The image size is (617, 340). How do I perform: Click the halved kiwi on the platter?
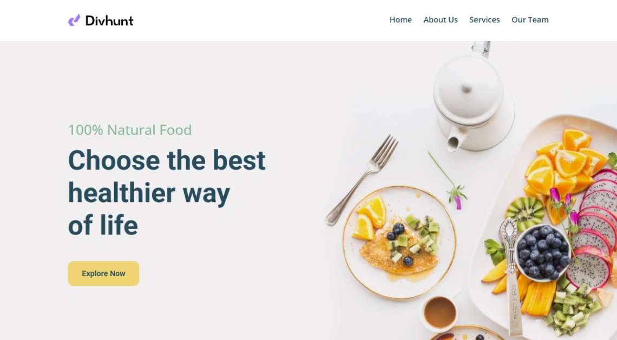pyautogui.click(x=525, y=213)
